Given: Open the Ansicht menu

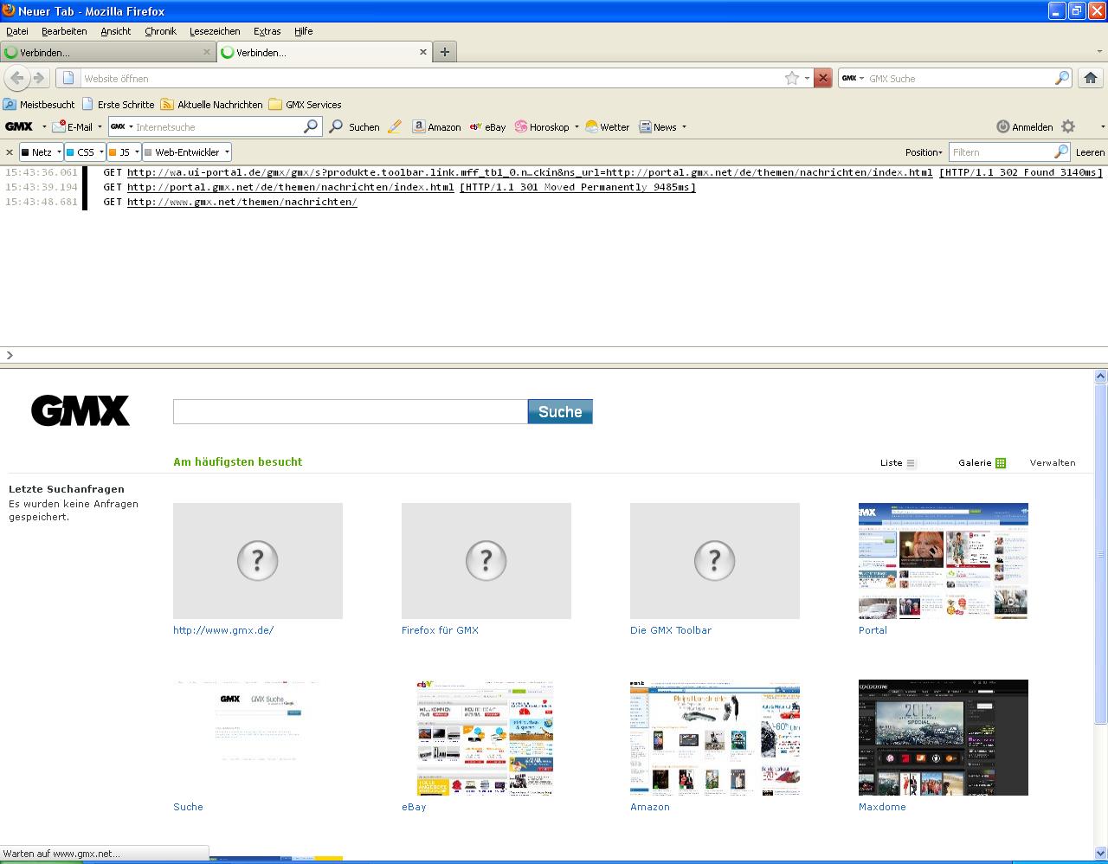Looking at the screenshot, I should click(x=116, y=31).
